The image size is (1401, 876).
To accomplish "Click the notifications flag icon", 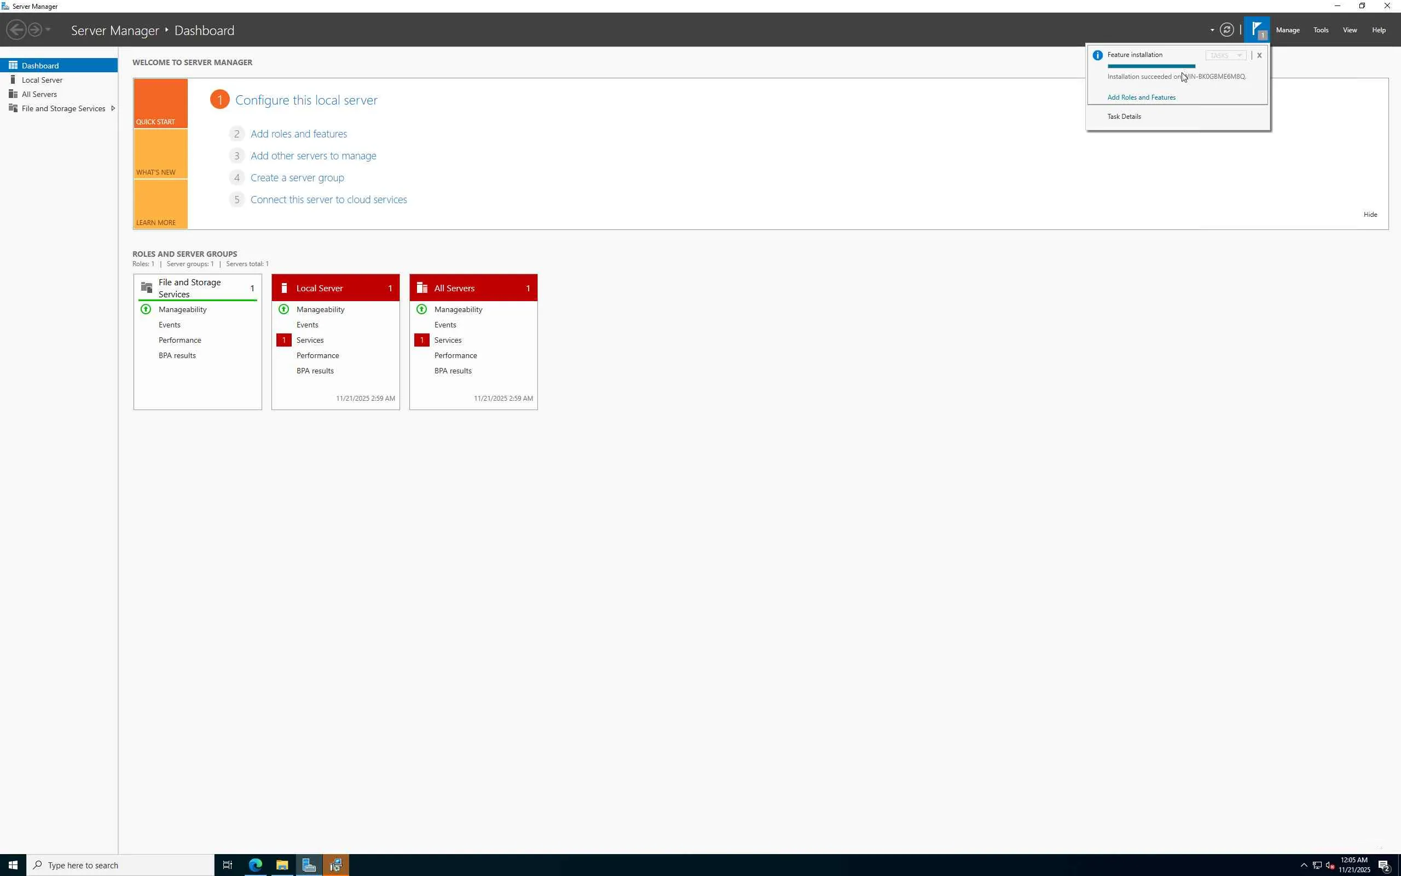I will (x=1257, y=30).
